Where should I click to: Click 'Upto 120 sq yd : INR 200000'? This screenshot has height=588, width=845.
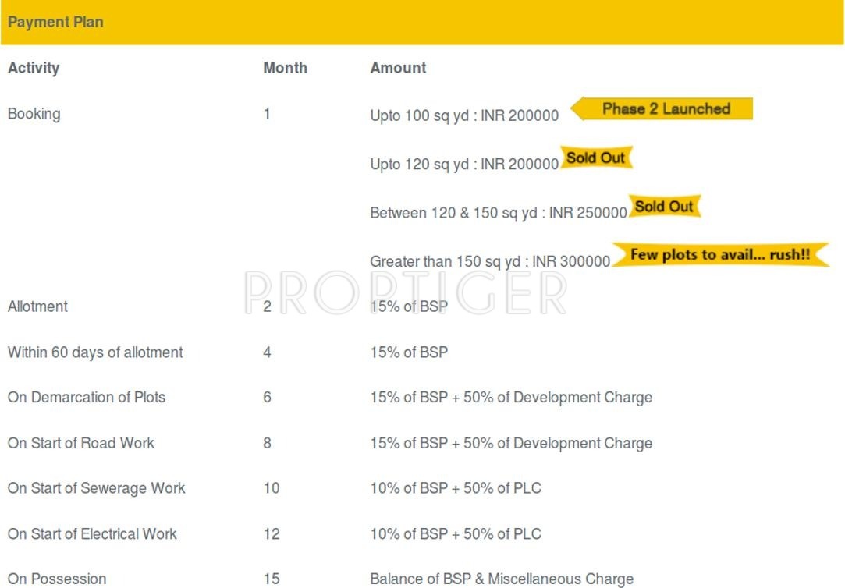pos(464,165)
